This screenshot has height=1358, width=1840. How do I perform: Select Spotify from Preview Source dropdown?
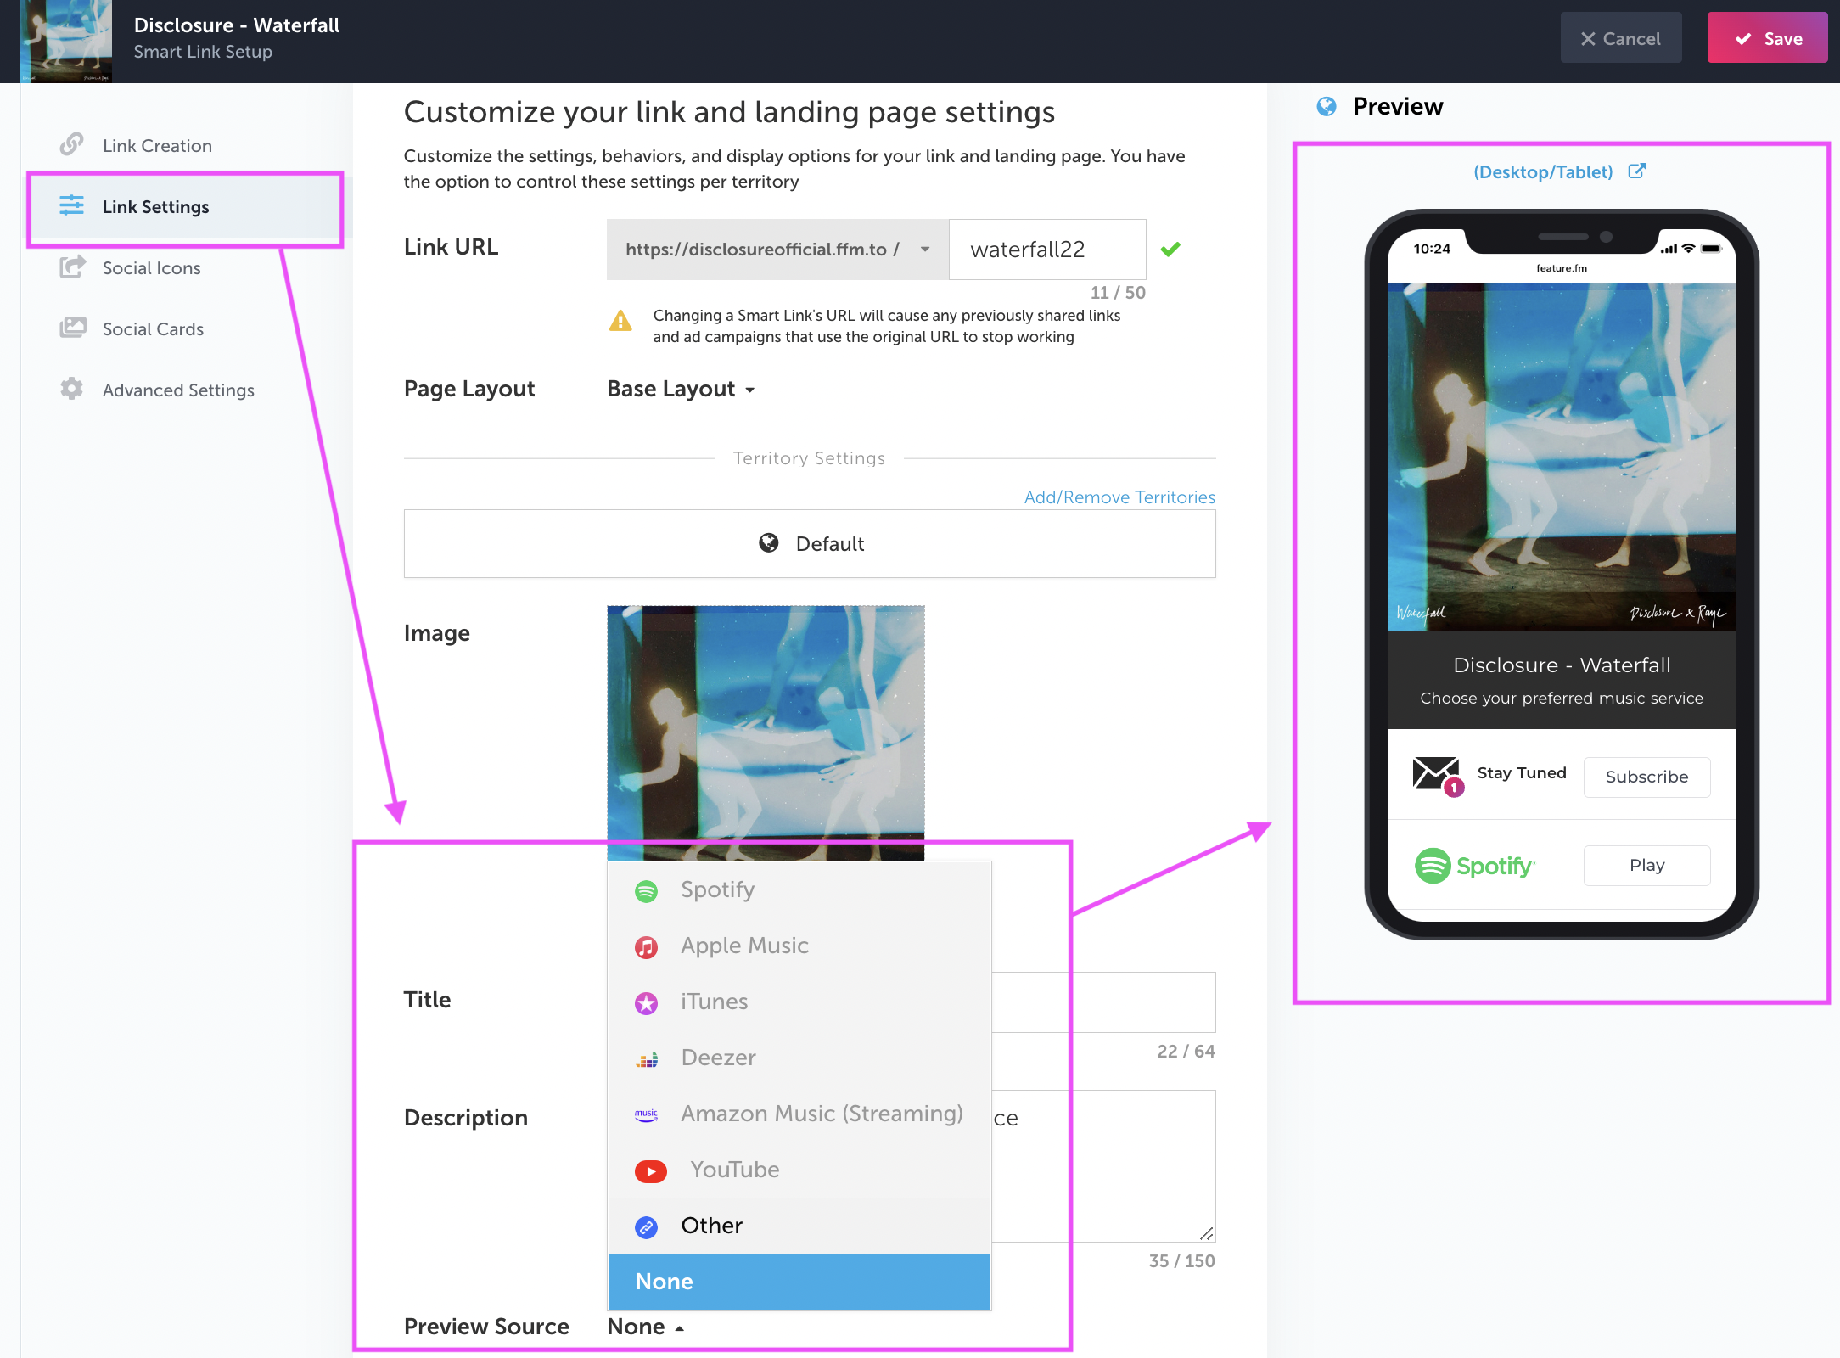(x=717, y=889)
